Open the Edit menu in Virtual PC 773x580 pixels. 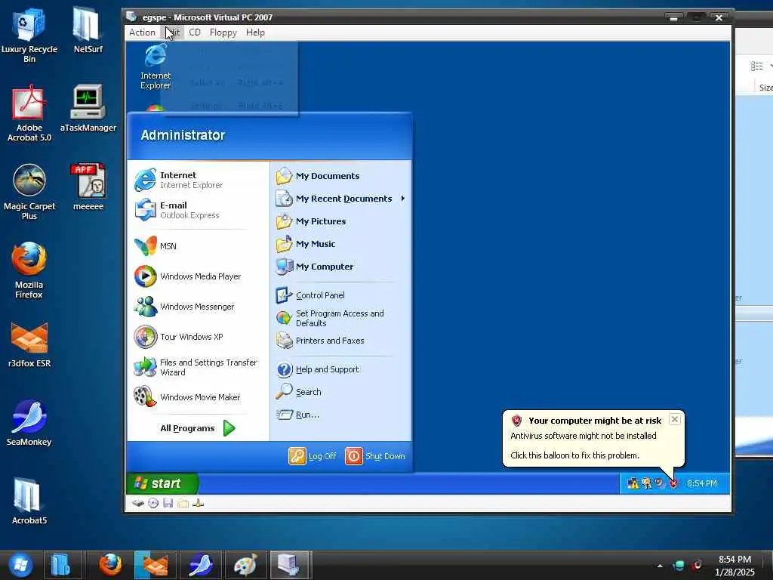(x=172, y=32)
